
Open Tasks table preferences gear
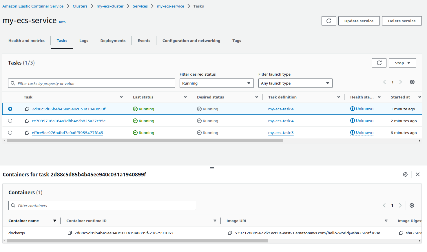pyautogui.click(x=412, y=82)
